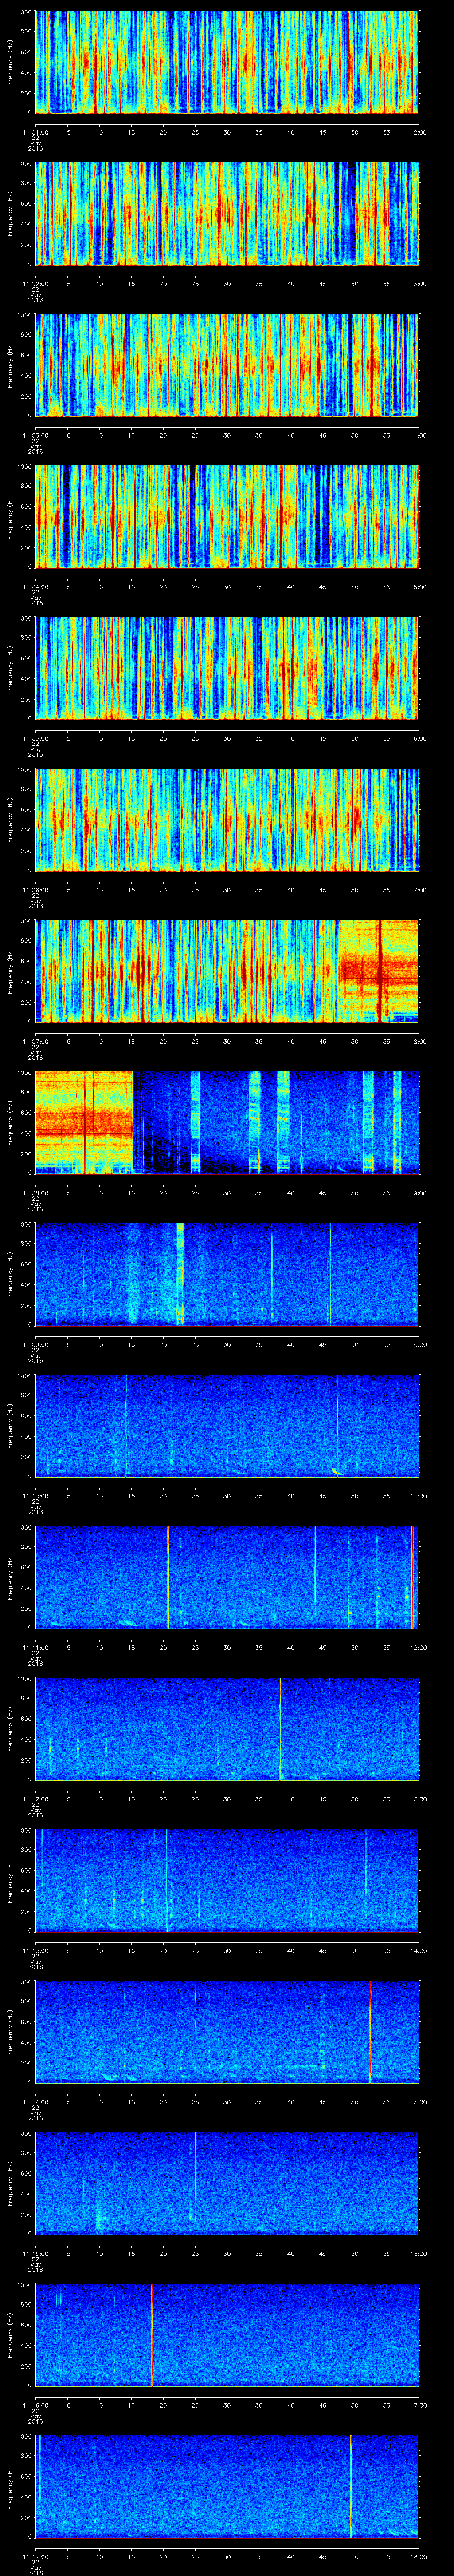Screen dimensions: 454x2576
Task: Click the spectrogram panel starting at 11:08:00
Action: pos(227,1122)
